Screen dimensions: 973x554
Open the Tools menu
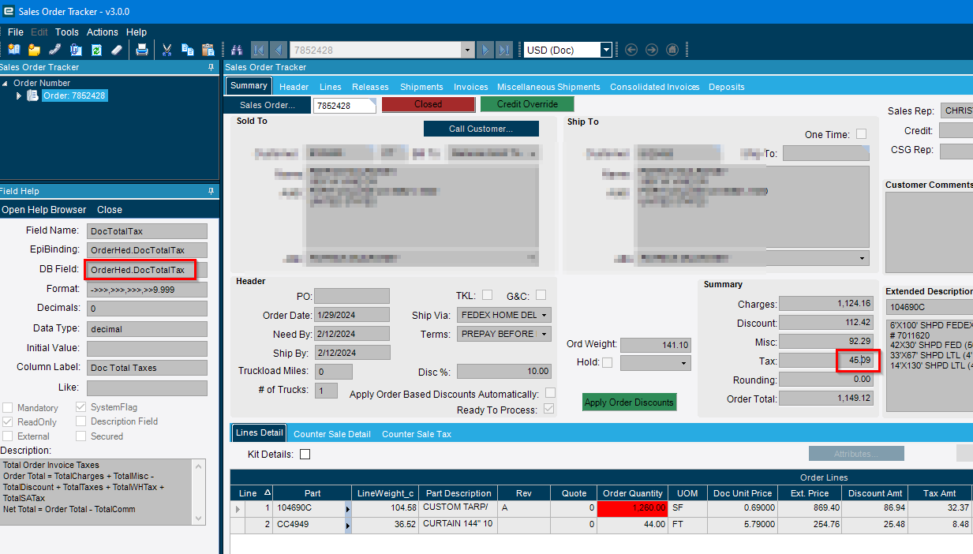click(x=67, y=32)
